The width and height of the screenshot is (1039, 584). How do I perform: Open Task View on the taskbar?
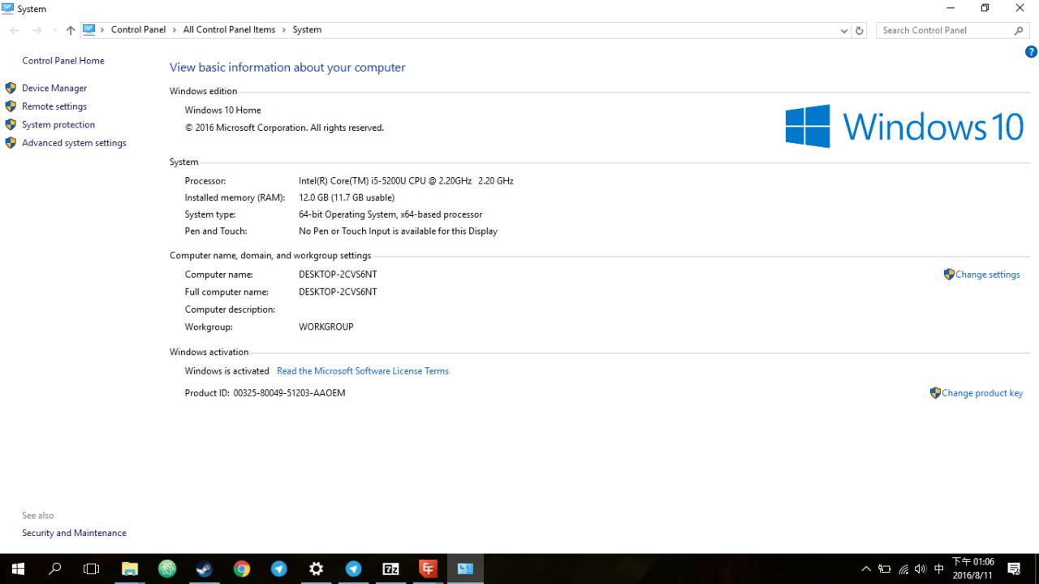(92, 569)
